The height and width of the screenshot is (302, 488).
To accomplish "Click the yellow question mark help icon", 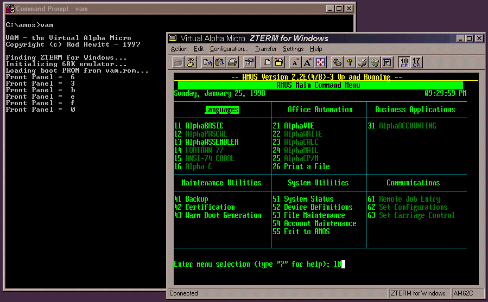I will pyautogui.click(x=350, y=62).
